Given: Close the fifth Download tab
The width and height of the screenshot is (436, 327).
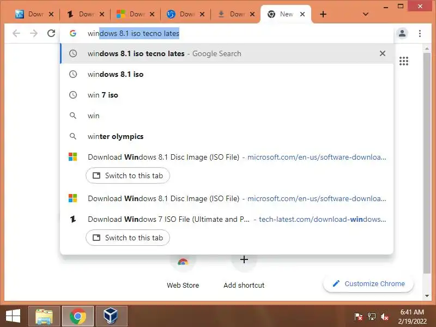Looking at the screenshot, I should pyautogui.click(x=252, y=14).
